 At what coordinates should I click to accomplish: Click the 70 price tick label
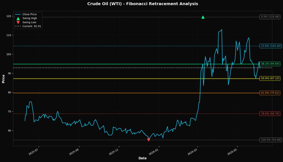[x=10, y=112]
